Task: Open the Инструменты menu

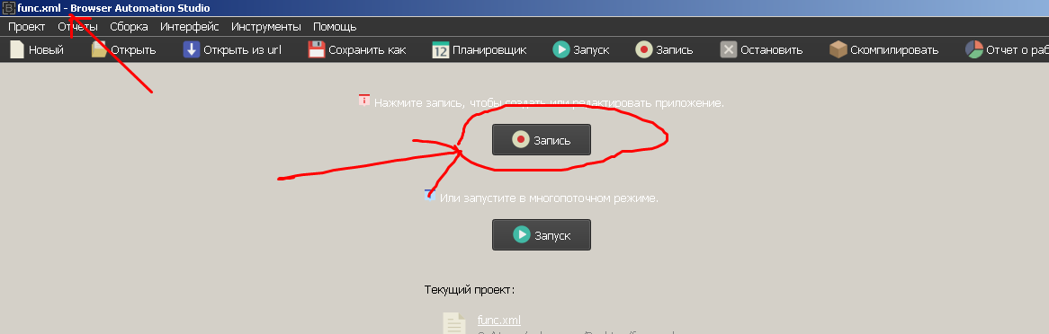Action: pyautogui.click(x=266, y=27)
